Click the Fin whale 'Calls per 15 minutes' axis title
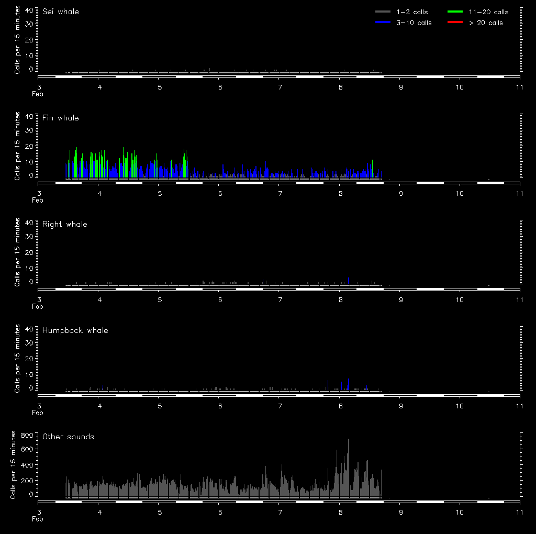This screenshot has height=534, width=536. click(x=17, y=146)
